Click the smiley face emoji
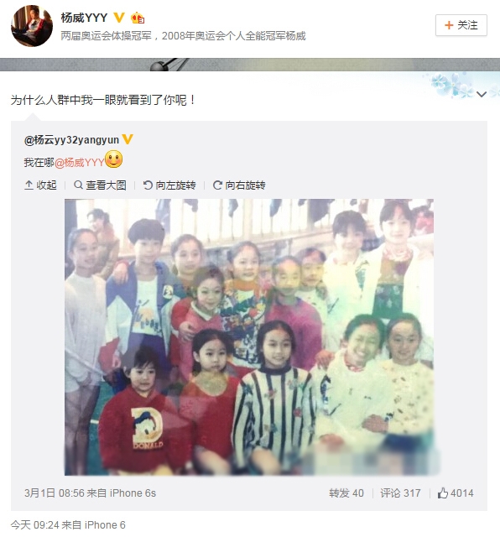Viewport: 500px width, 537px height. 114,159
